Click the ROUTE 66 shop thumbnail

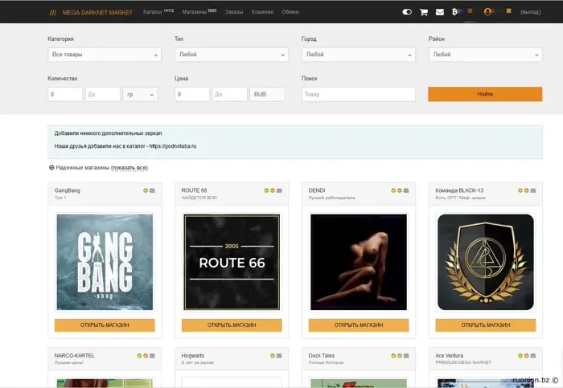pos(232,262)
